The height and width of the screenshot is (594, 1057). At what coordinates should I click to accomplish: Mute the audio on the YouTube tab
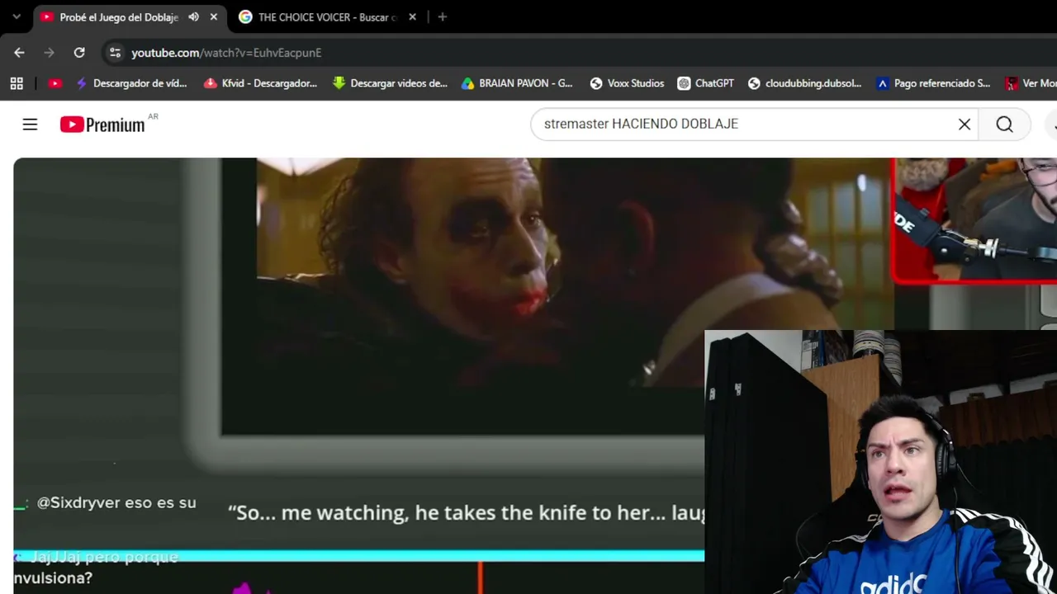point(193,16)
